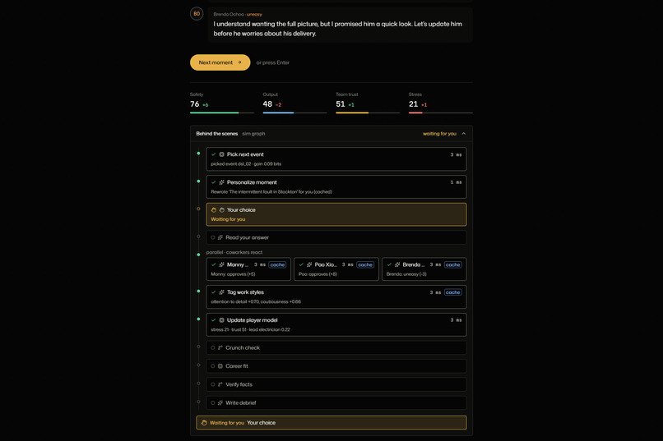The width and height of the screenshot is (663, 441).
Task: Click the timeline dot for coworkers react
Action: pyautogui.click(x=198, y=255)
